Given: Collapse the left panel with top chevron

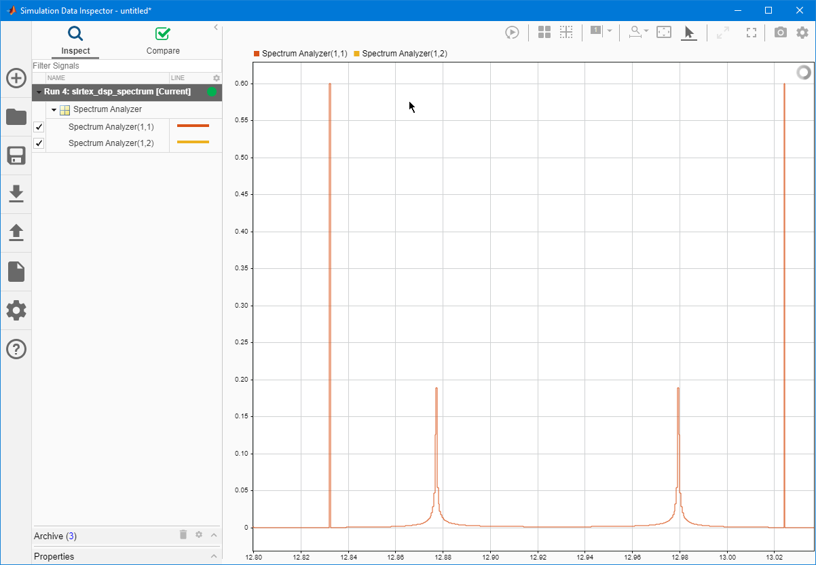Looking at the screenshot, I should click(x=216, y=27).
